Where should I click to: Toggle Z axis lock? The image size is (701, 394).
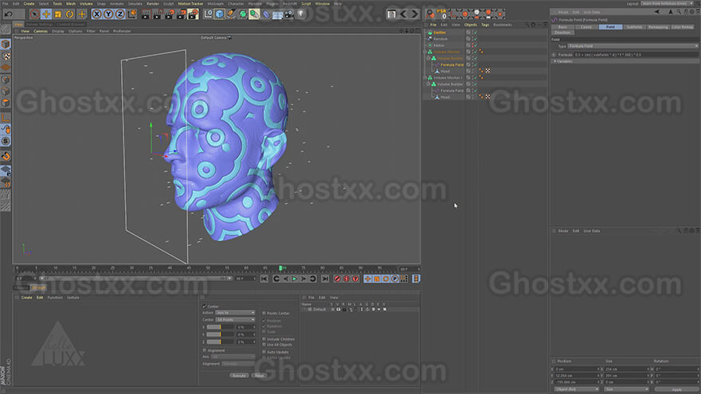[x=119, y=14]
